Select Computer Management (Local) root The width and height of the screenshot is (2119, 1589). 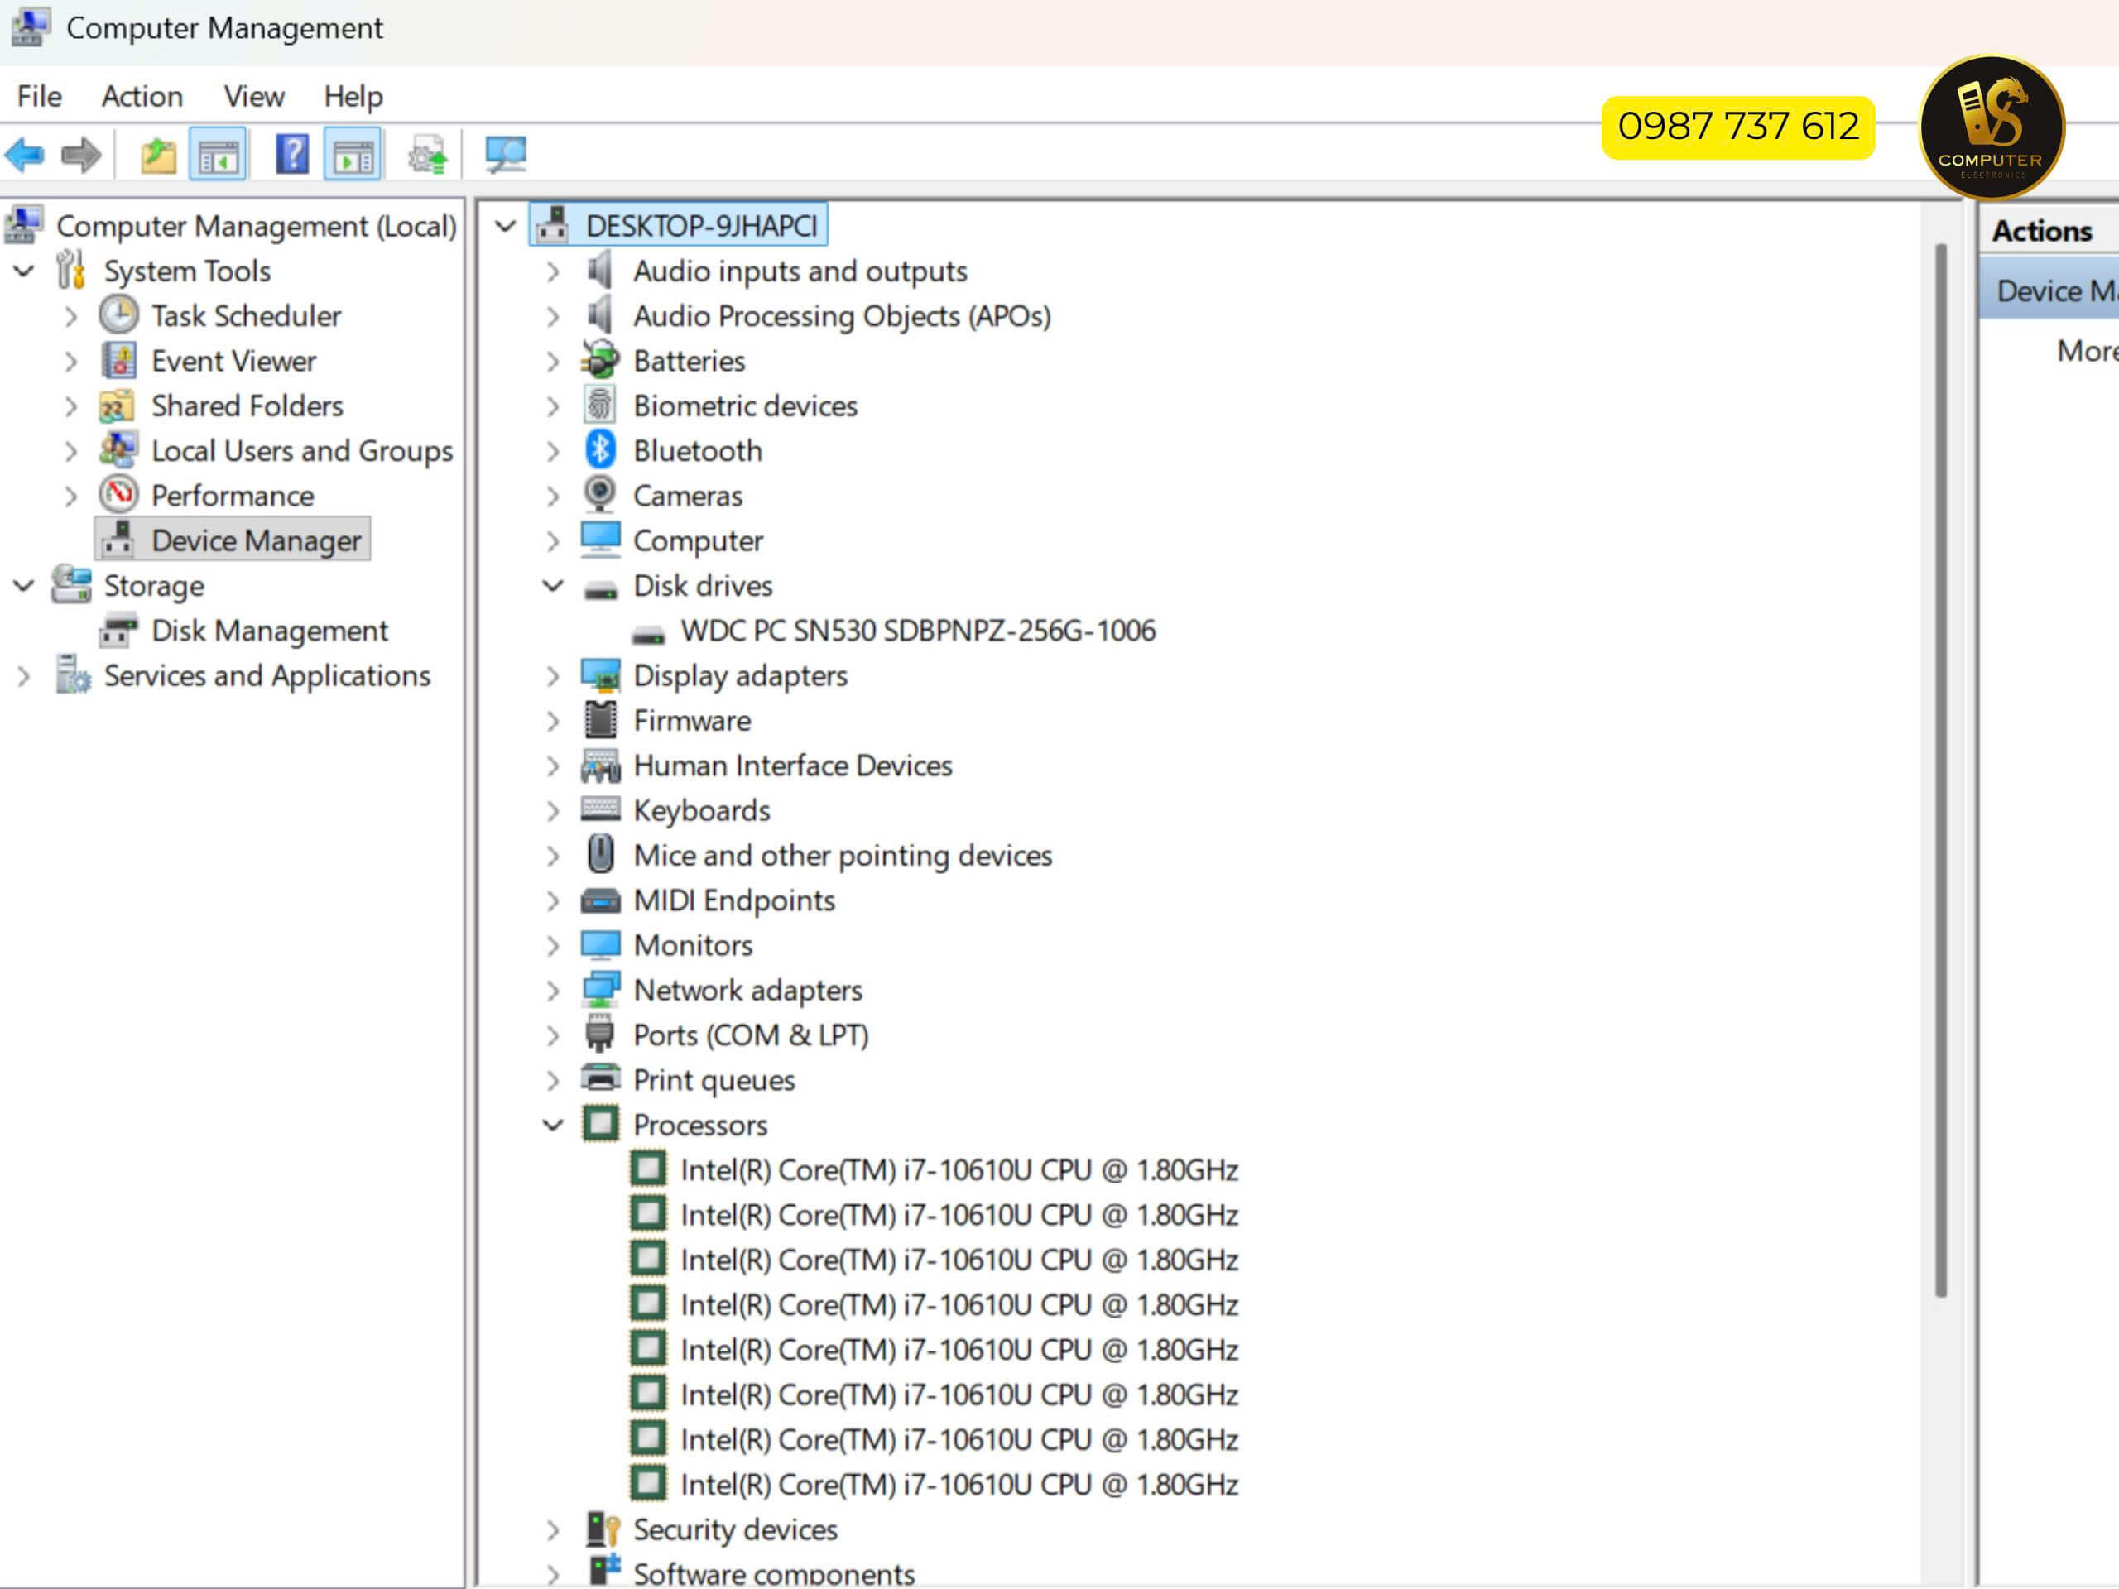click(256, 226)
